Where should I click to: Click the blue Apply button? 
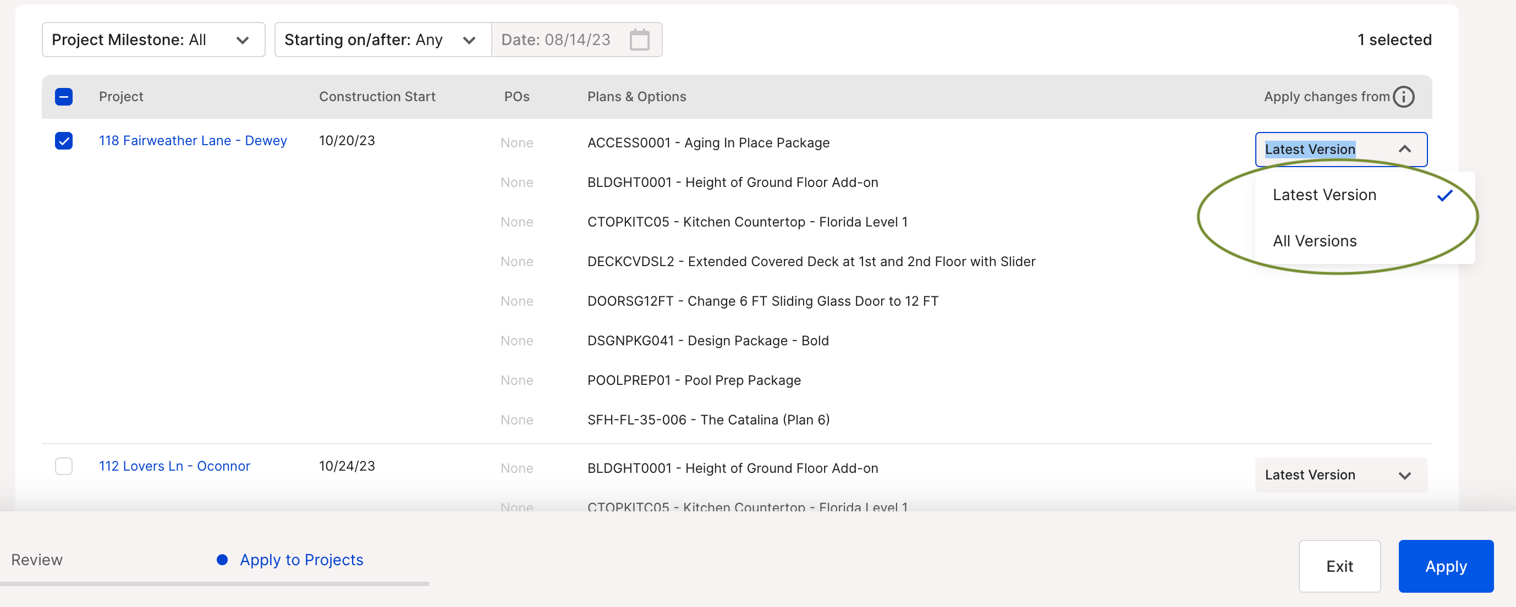pos(1446,566)
